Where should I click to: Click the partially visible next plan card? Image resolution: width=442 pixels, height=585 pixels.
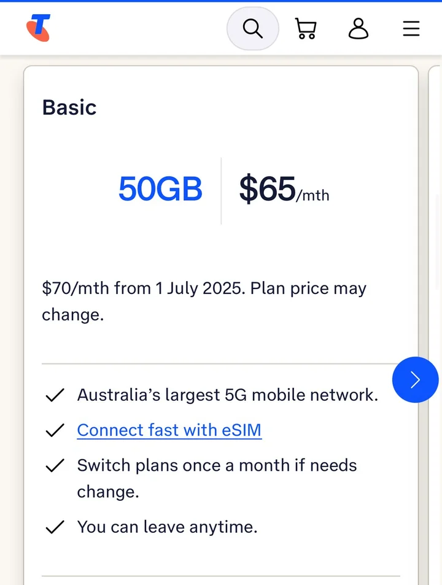435,246
